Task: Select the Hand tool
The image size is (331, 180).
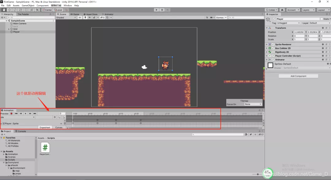Action: click(4, 10)
